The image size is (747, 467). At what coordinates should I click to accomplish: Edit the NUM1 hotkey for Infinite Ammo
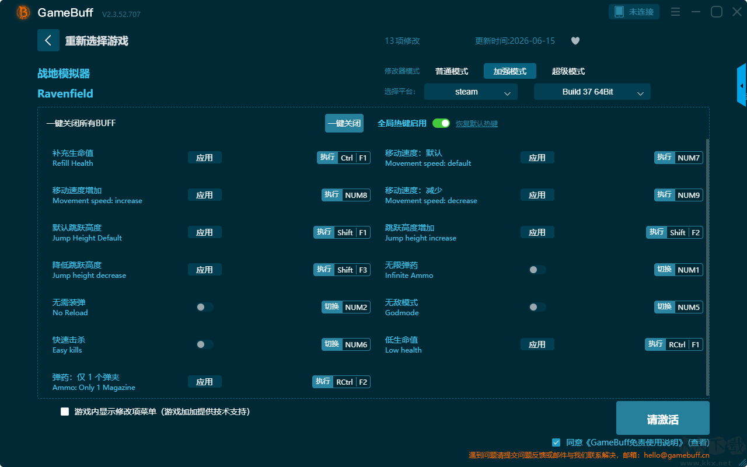coord(679,270)
